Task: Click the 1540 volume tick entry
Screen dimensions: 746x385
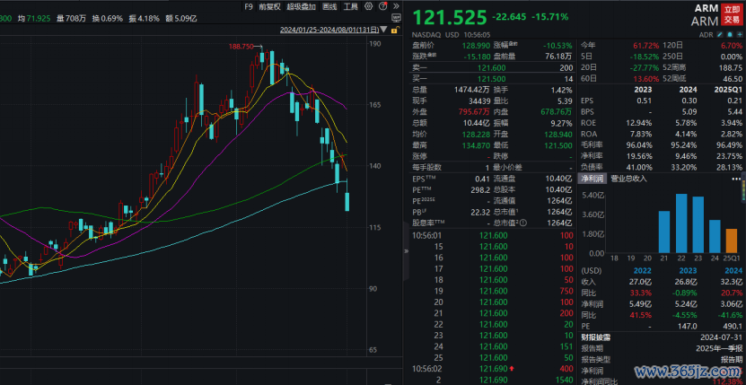Action: 564,380
